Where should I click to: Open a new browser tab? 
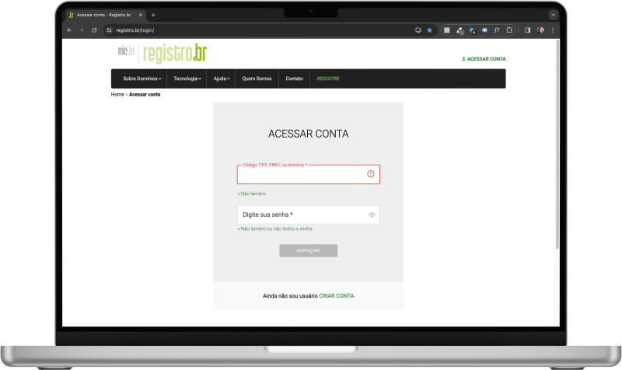[153, 15]
